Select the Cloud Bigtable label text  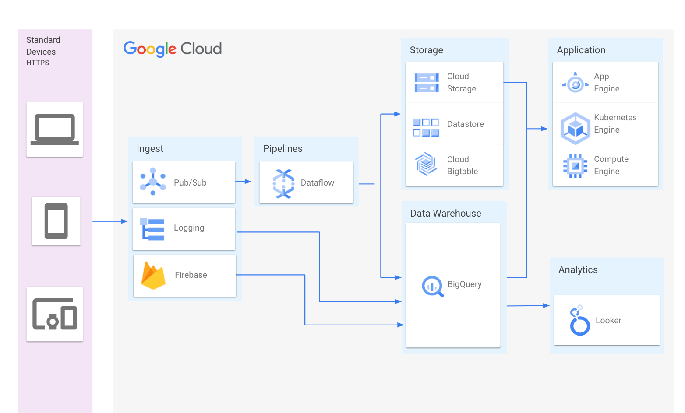click(x=463, y=165)
